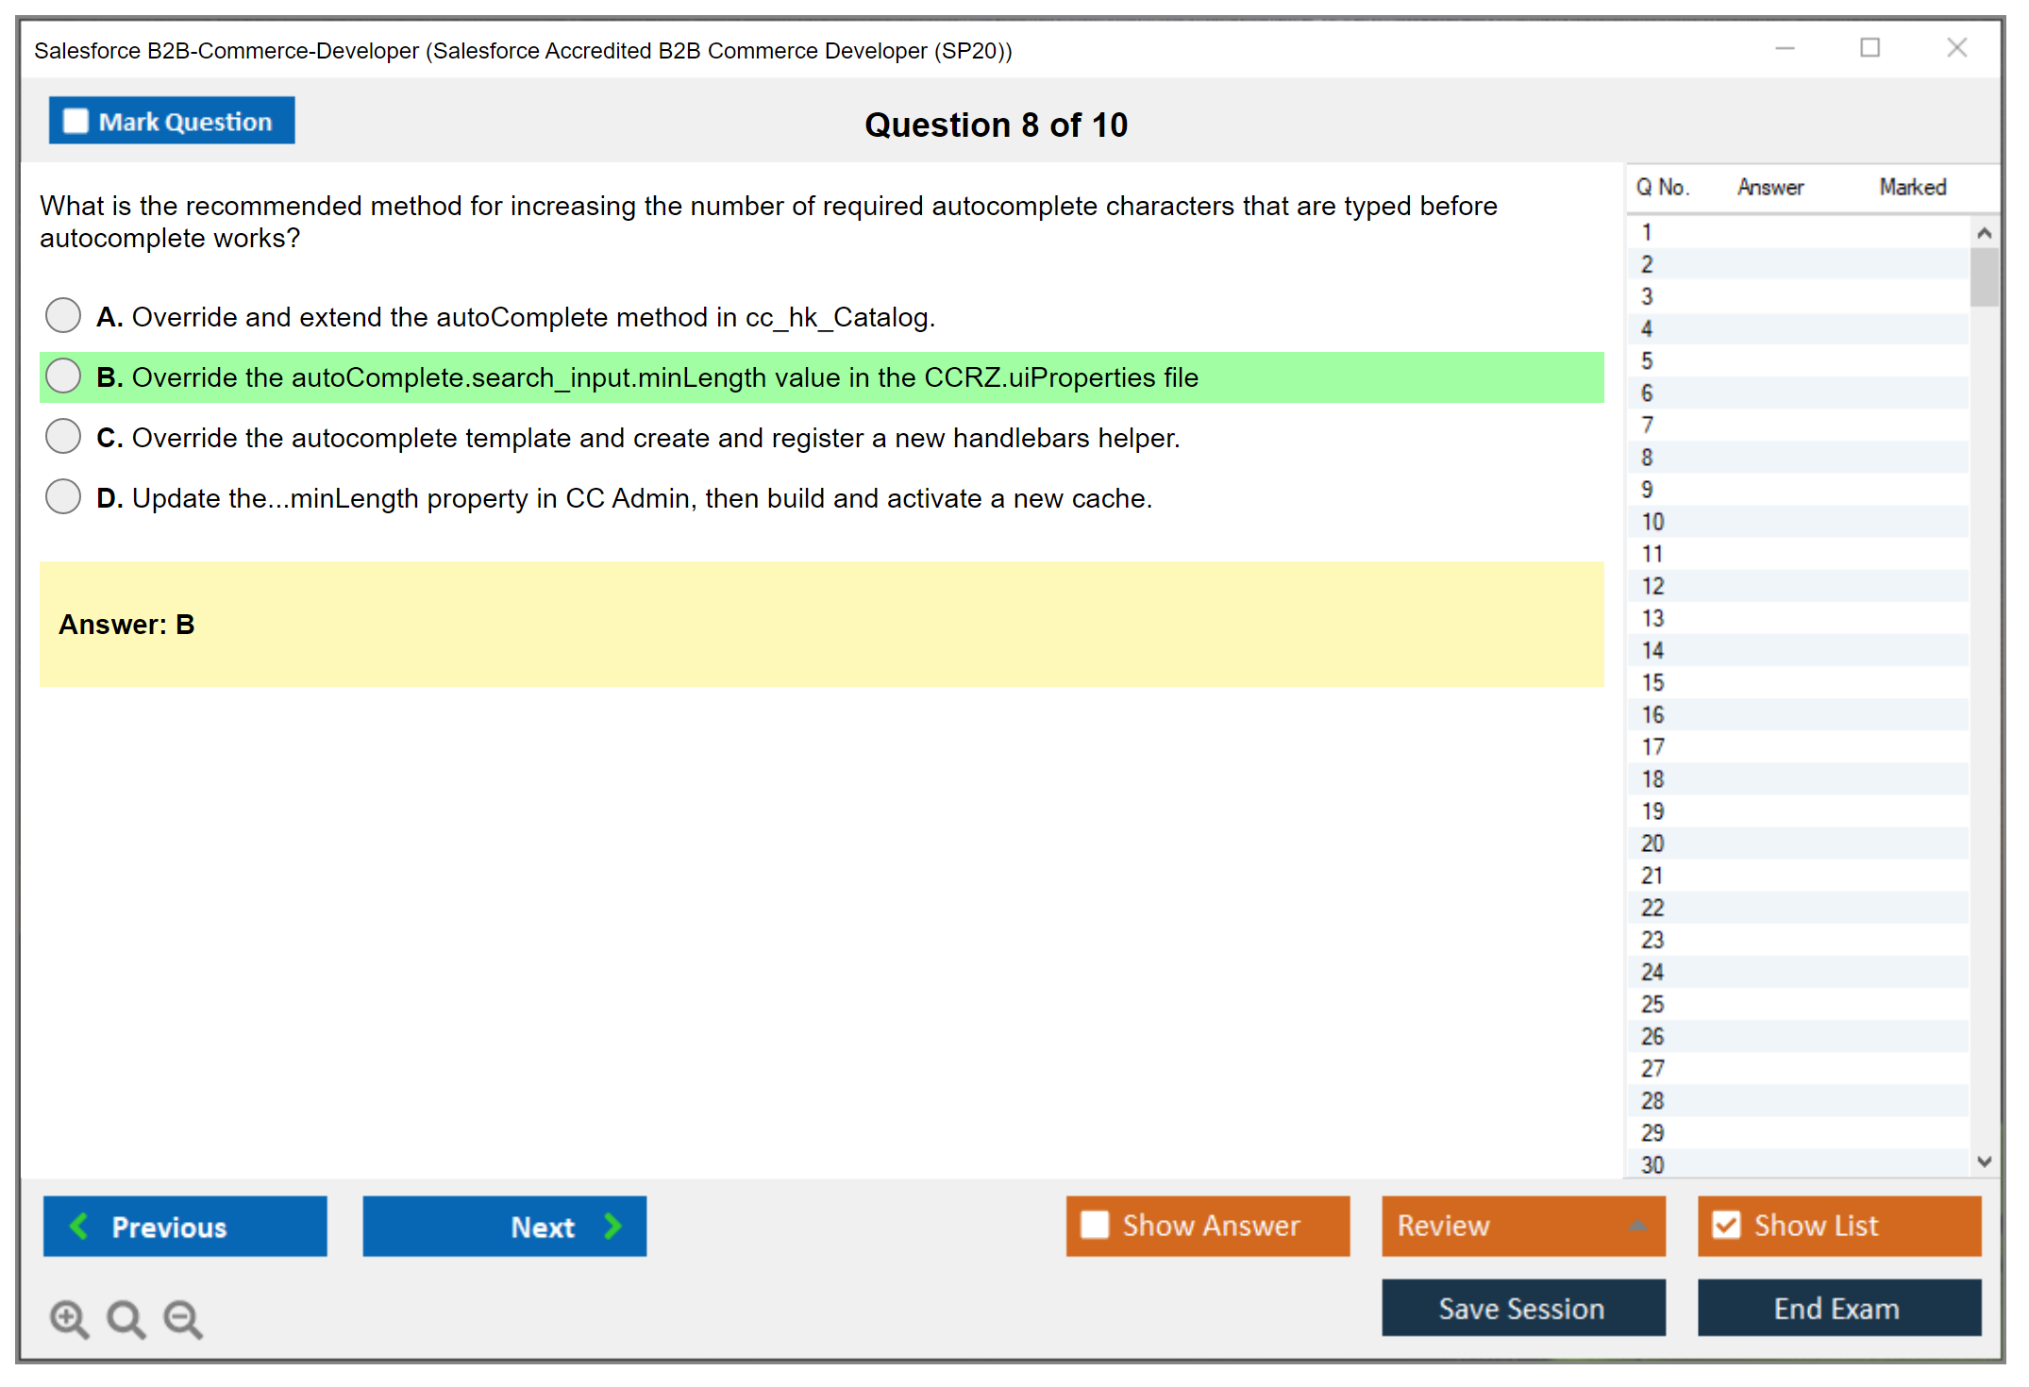Uncheck the Show List checkbox
Viewport: 2029px width, 1387px height.
1726,1225
